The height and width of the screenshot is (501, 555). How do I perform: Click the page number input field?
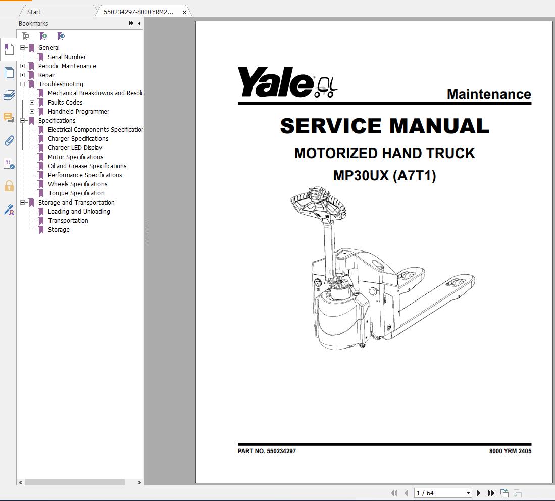tap(442, 493)
